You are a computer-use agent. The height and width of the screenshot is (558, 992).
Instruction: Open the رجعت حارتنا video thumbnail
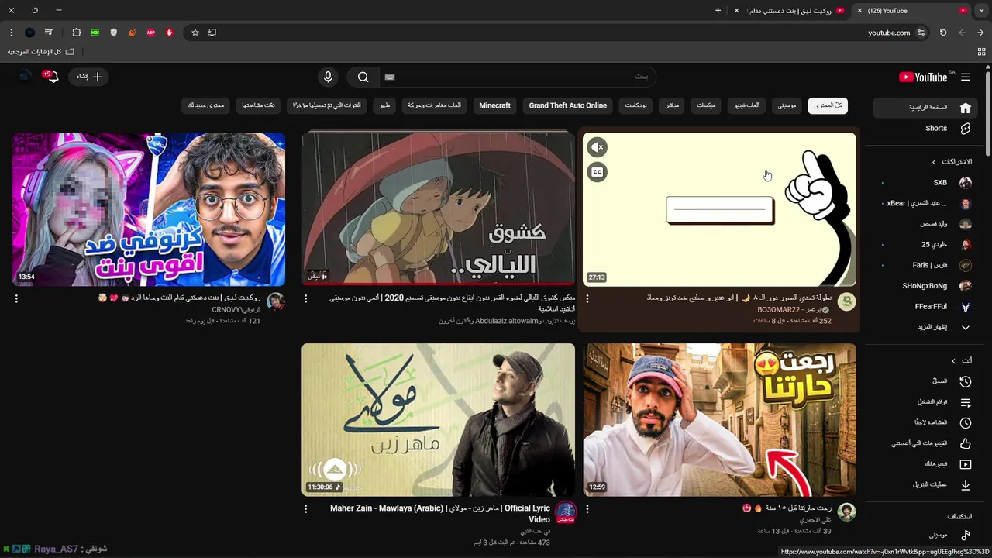pyautogui.click(x=719, y=419)
